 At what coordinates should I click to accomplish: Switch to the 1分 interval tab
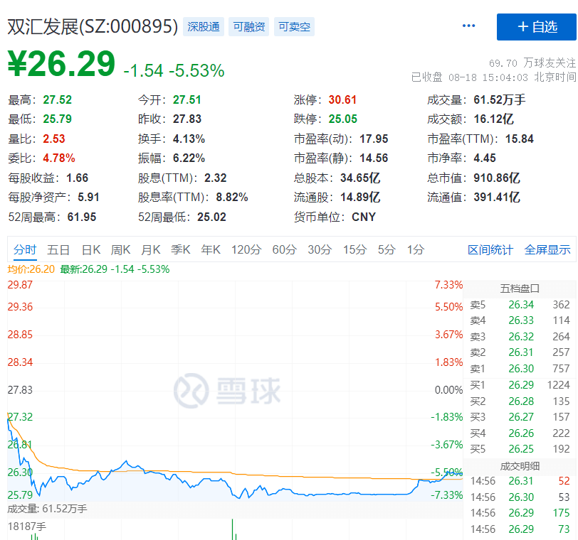click(415, 249)
